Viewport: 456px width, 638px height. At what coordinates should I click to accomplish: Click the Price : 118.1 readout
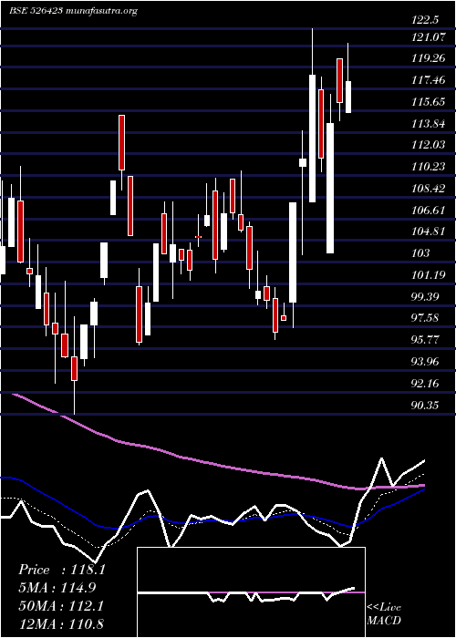click(62, 570)
